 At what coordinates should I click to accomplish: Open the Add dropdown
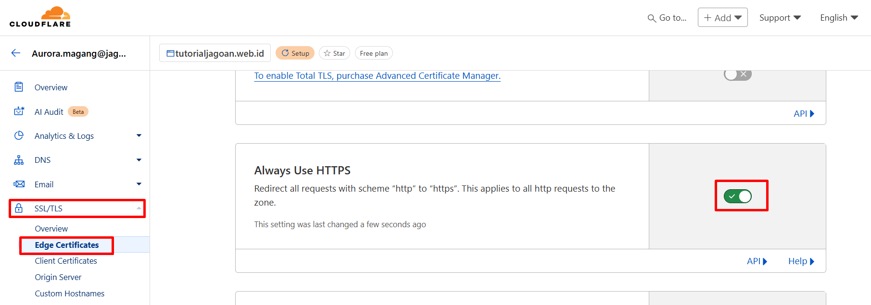tap(722, 17)
